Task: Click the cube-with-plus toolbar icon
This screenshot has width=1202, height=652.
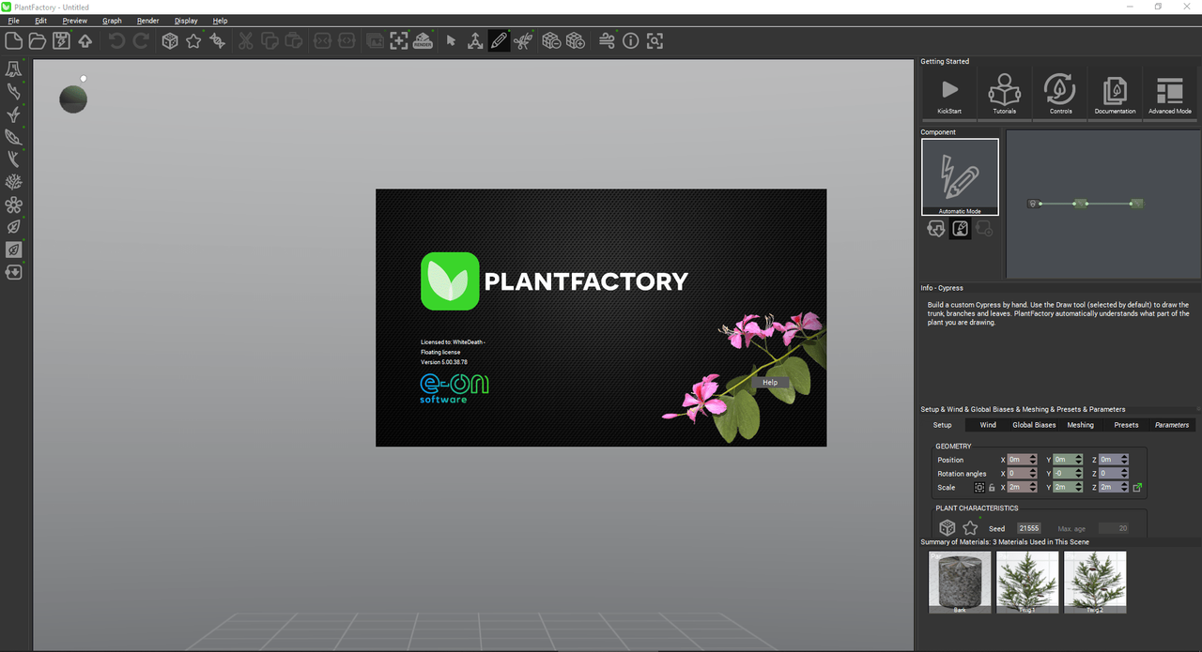Action: click(x=576, y=40)
